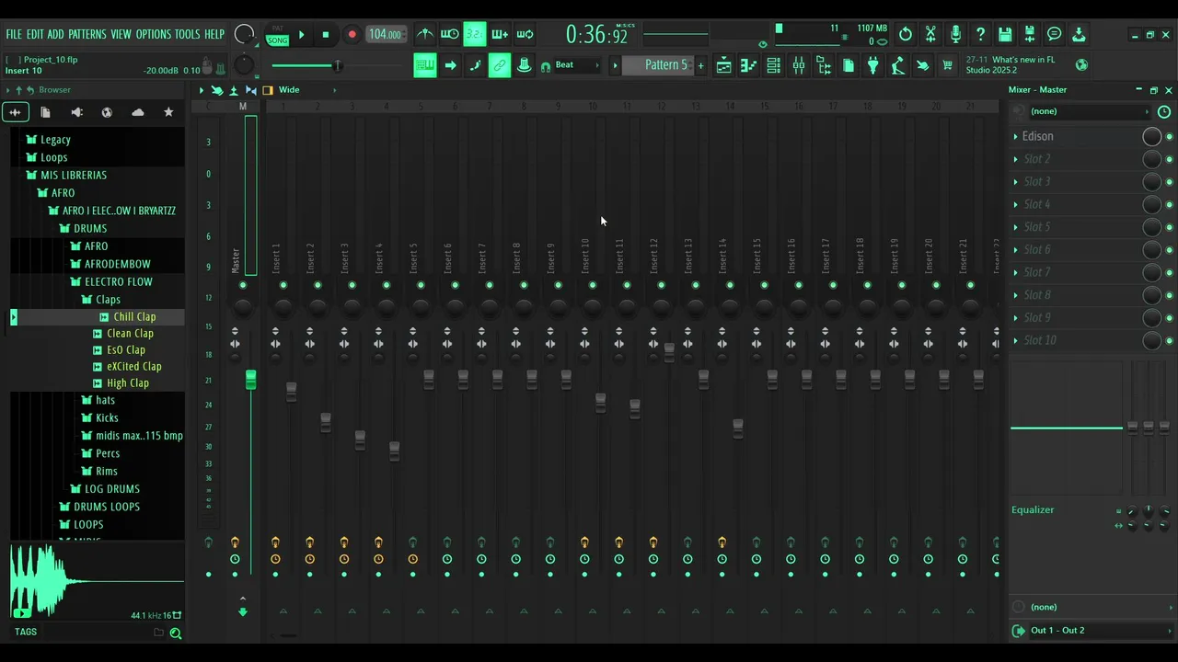Open the Slot 2 effect menu arrow
Screen dimensions: 1178x662
pyautogui.click(x=1015, y=159)
